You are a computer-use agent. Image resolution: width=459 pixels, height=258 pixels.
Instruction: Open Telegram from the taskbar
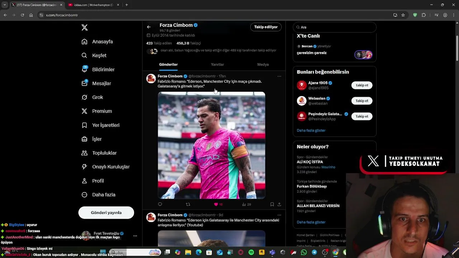click(x=314, y=253)
